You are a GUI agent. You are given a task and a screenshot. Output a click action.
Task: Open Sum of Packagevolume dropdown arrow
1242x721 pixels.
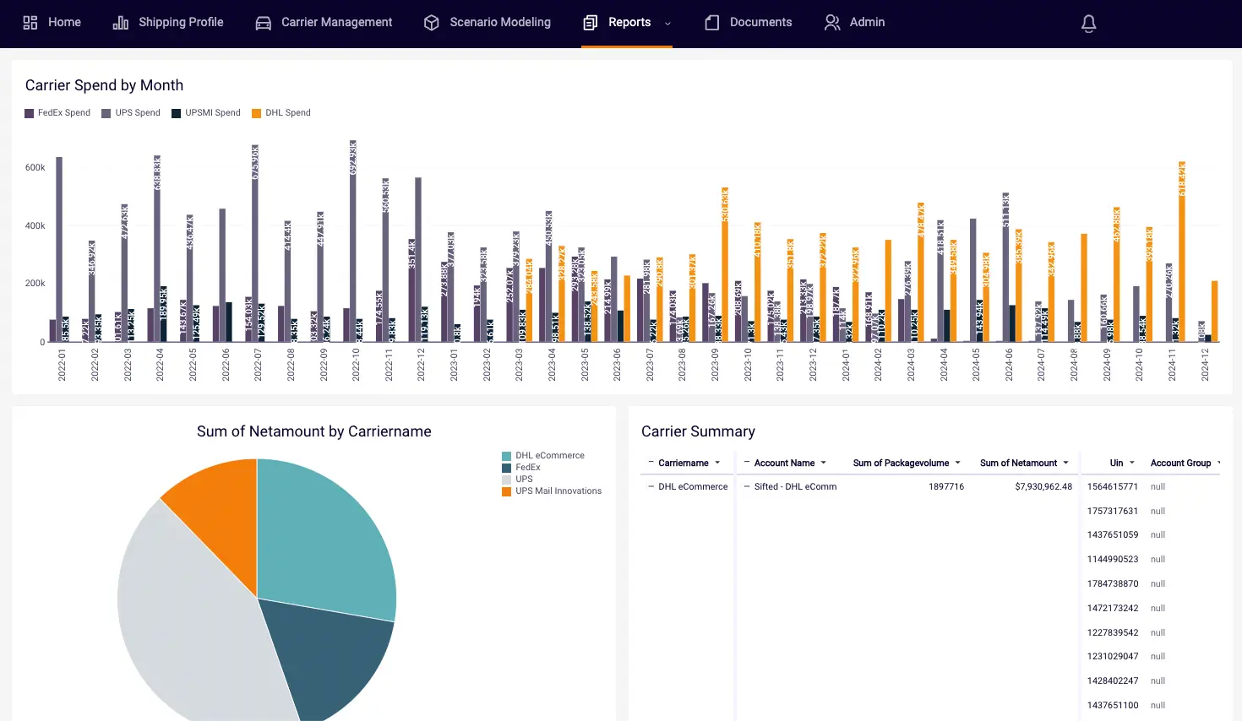click(957, 463)
